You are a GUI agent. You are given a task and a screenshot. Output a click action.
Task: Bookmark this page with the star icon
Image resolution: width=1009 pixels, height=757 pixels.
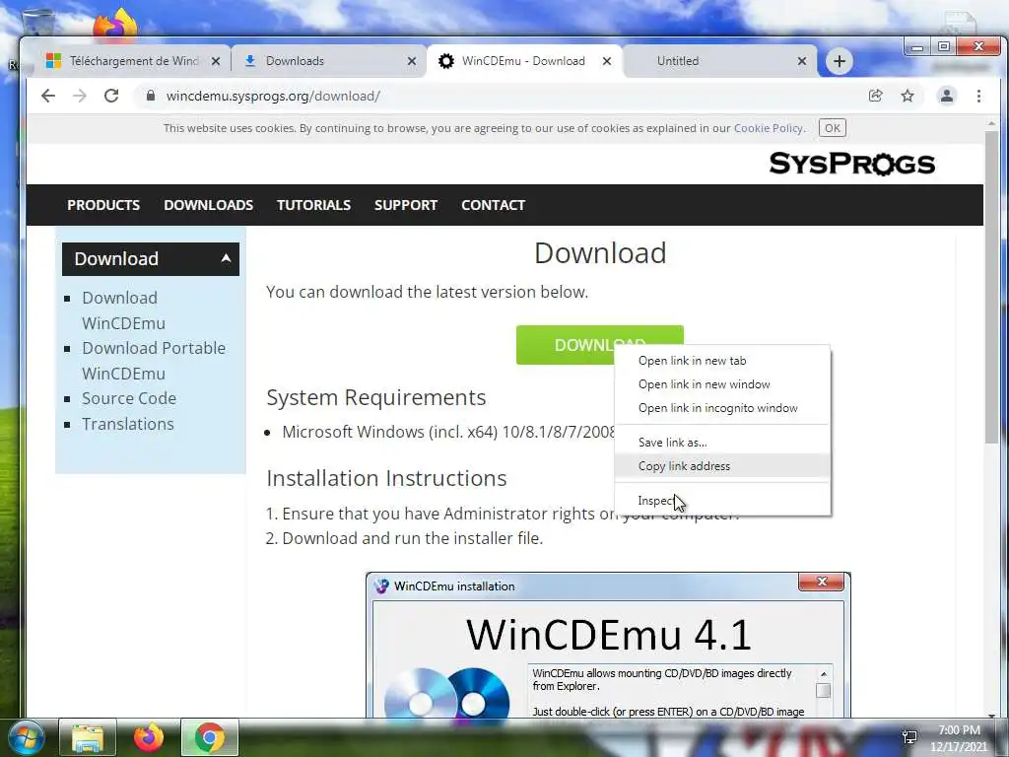point(908,96)
